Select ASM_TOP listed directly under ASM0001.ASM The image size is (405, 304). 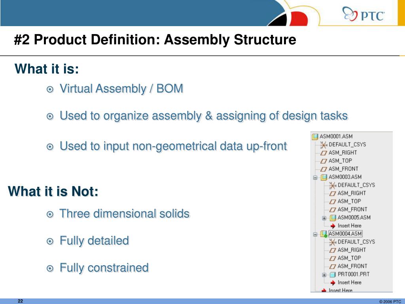tap(340, 161)
